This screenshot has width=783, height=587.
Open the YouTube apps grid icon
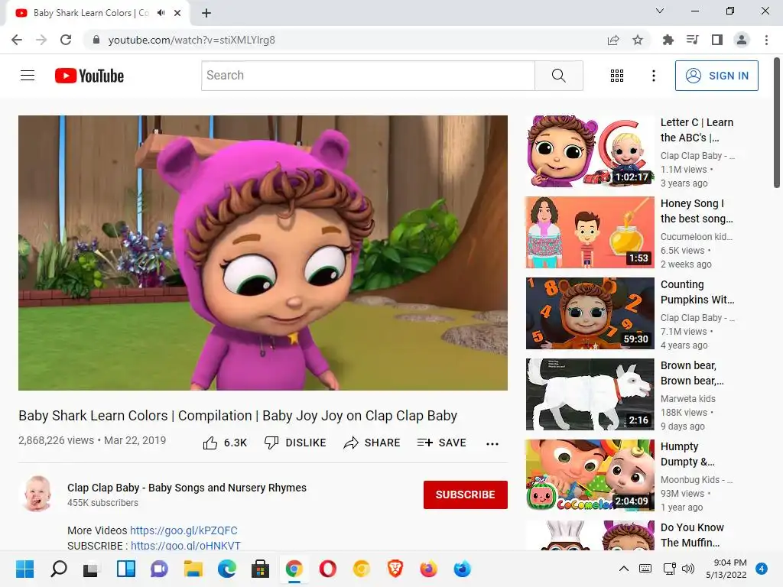coord(617,76)
